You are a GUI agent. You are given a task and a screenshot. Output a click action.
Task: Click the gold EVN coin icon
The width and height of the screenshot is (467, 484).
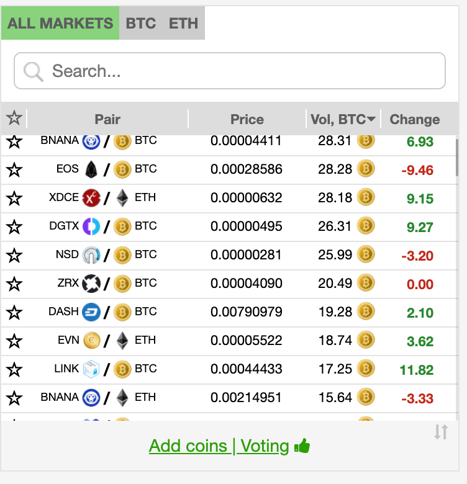(91, 341)
